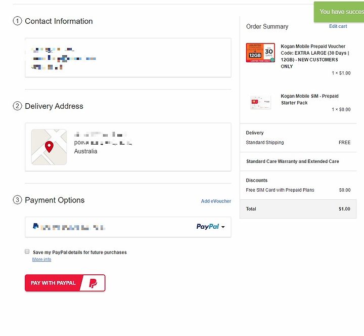The height and width of the screenshot is (336, 364).
Task: Tick the Save my PayPal details checkbox
Action: [27, 251]
